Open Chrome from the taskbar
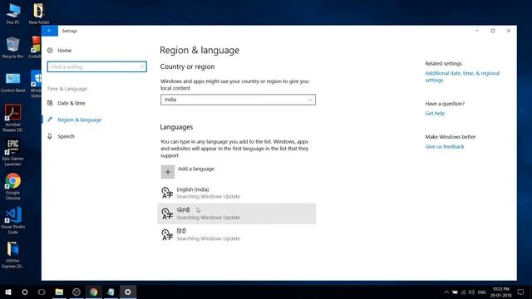This screenshot has width=532, height=299. click(94, 292)
